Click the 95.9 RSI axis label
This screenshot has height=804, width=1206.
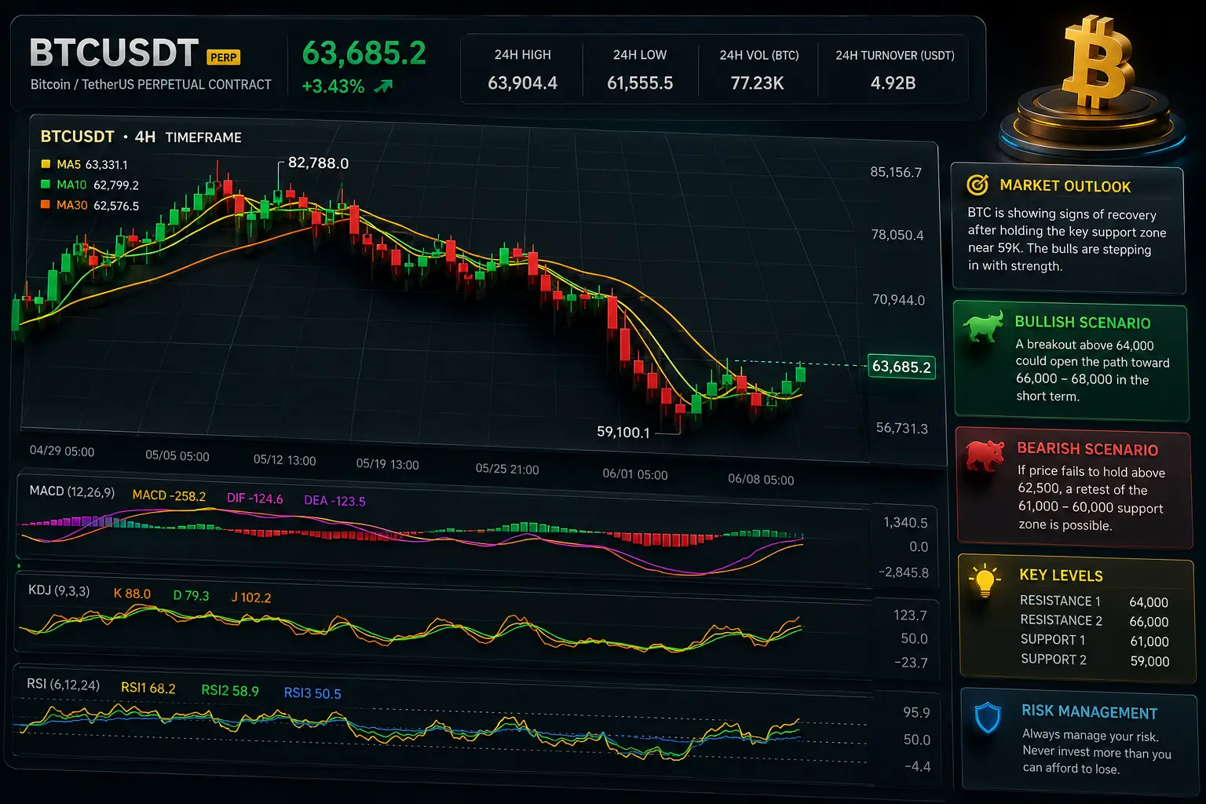[x=916, y=713]
